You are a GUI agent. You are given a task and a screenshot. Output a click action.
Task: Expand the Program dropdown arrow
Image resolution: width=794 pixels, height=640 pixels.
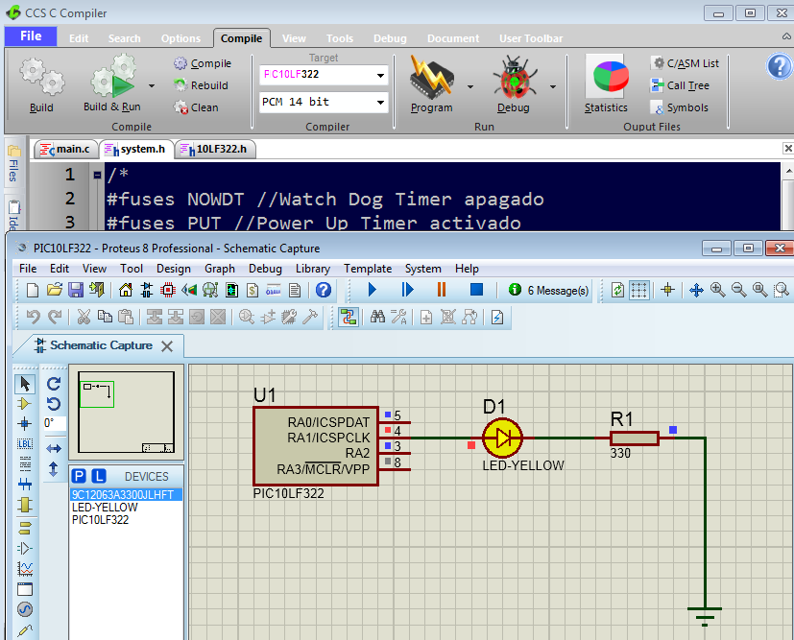(469, 86)
